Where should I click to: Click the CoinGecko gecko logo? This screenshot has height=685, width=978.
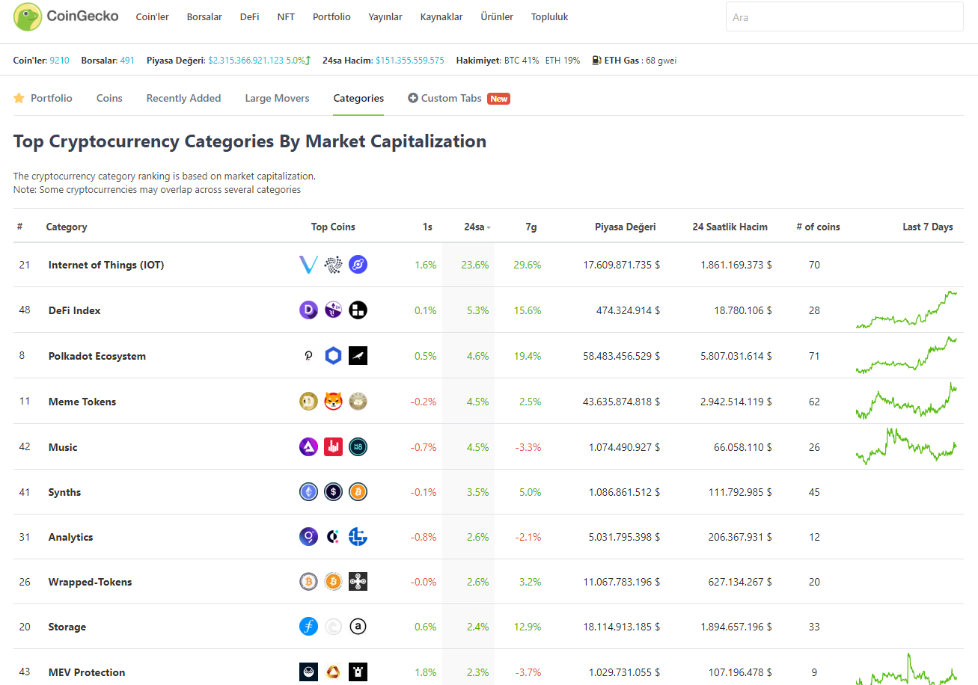pos(28,16)
